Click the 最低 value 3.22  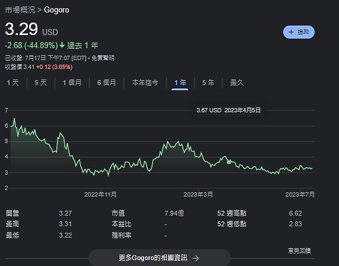click(65, 235)
